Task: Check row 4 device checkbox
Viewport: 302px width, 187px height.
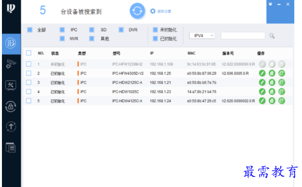Action: click(x=29, y=92)
